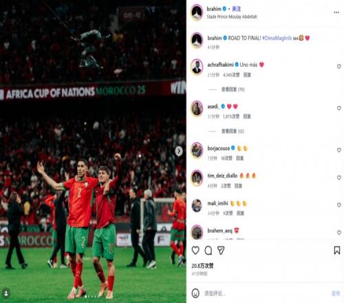Follow brahim using the blue follow link
344x303 pixels.
pos(237,9)
